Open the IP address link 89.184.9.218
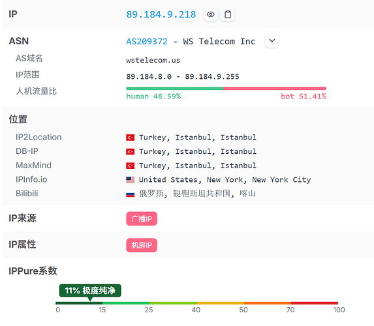 [x=161, y=14]
